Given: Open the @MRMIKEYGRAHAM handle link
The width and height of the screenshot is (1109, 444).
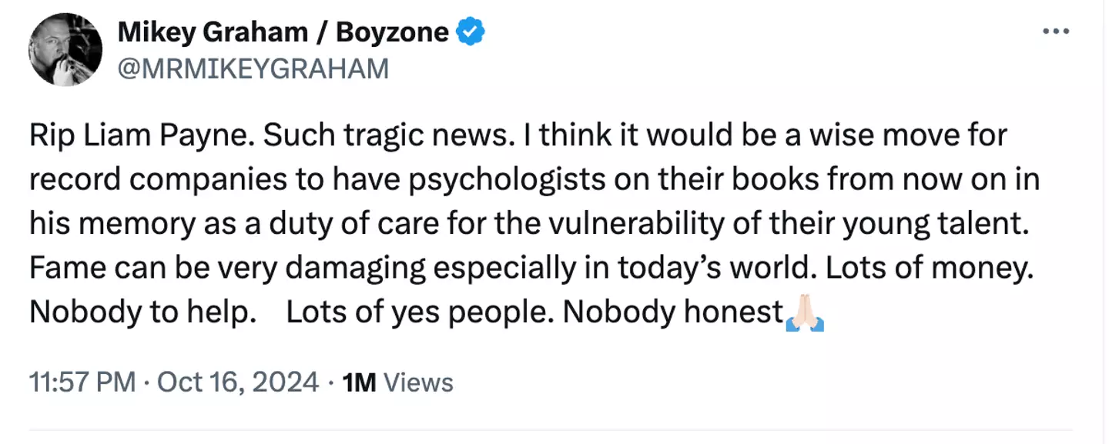Looking at the screenshot, I should click(253, 68).
